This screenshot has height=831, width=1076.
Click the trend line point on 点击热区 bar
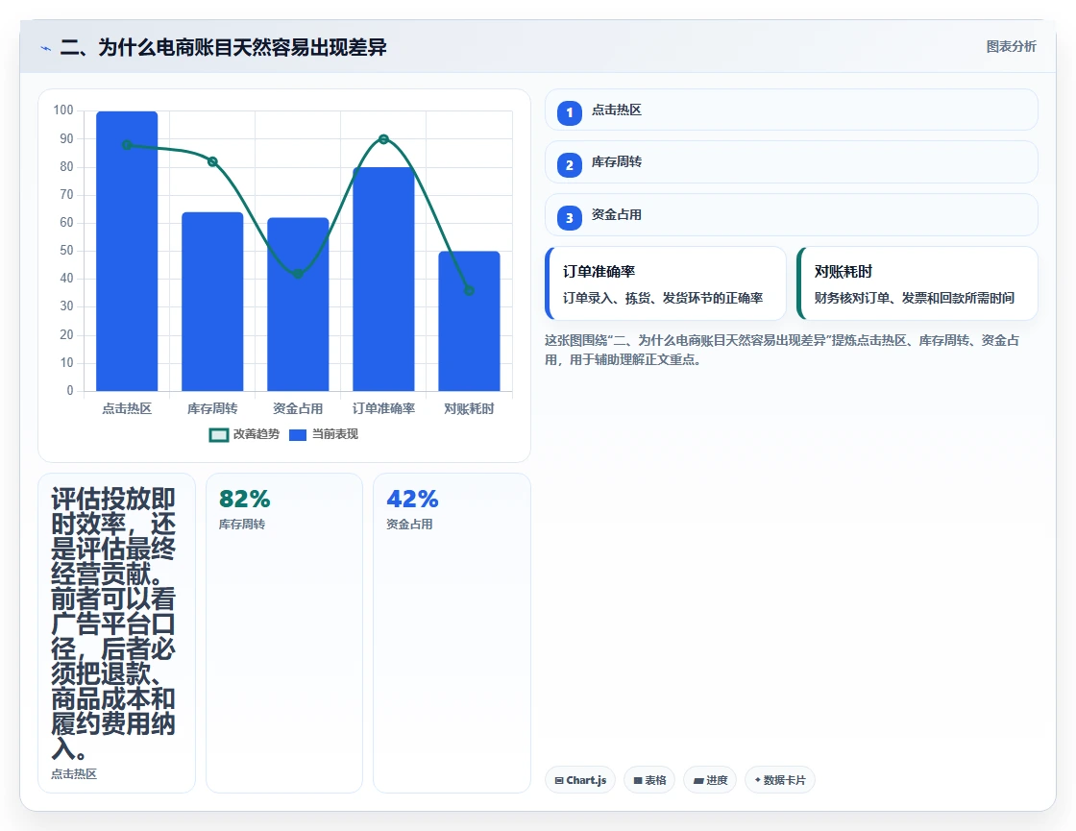(127, 145)
